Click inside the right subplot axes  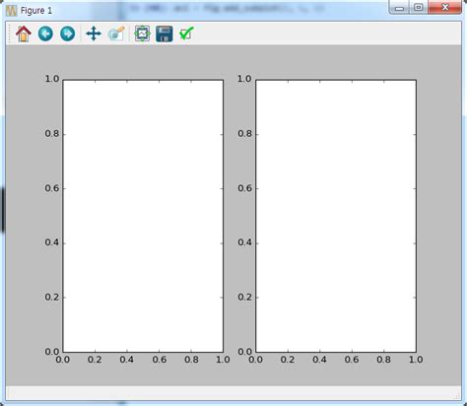[336, 216]
